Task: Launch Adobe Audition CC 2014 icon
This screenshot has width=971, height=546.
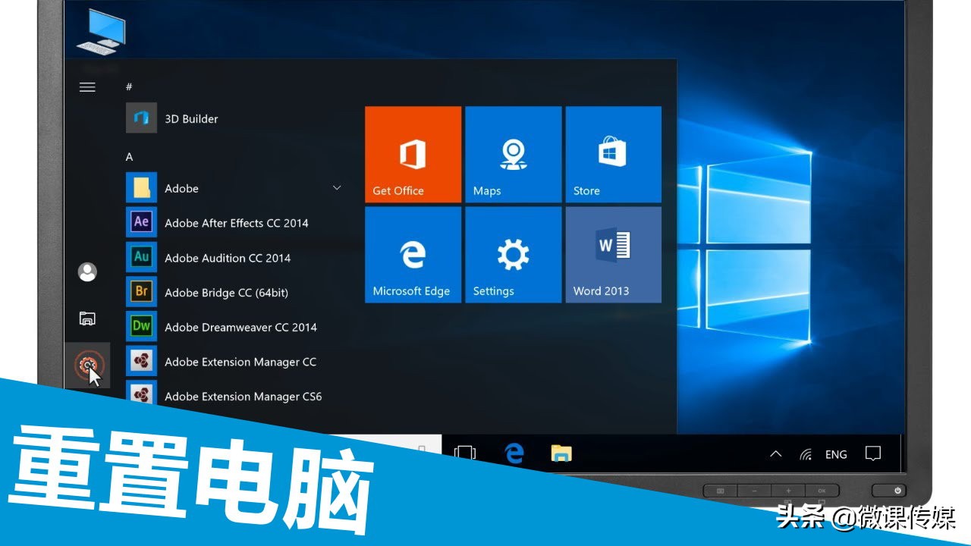Action: 141,257
